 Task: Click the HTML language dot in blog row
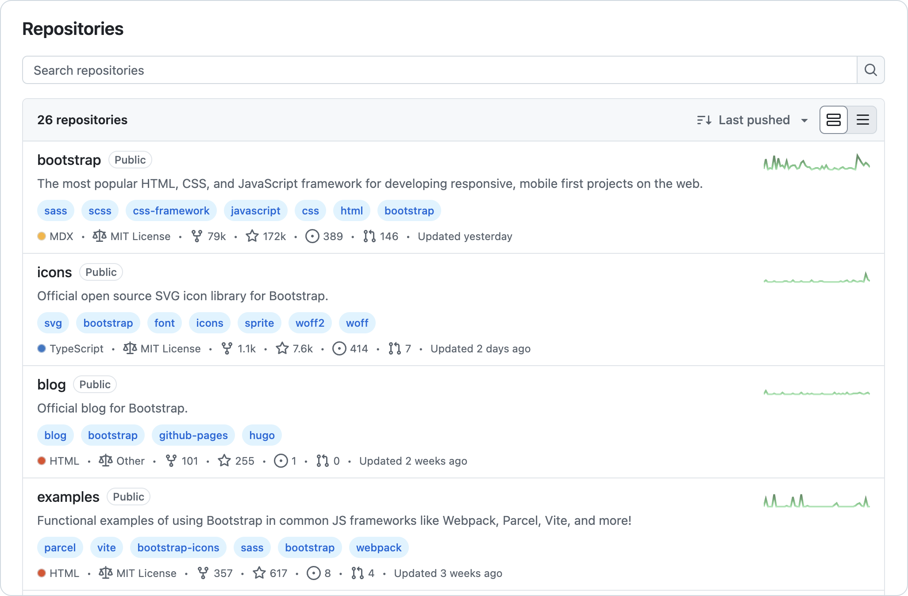tap(42, 461)
